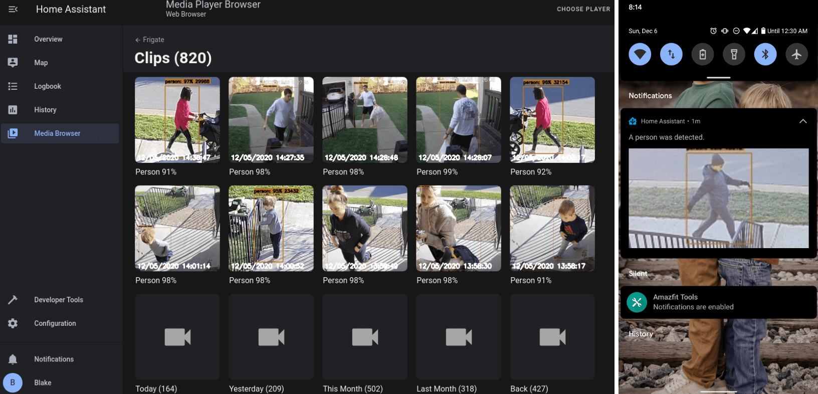Viewport: 818px width, 394px height.
Task: Open Developer Tools hammer icon
Action: (x=13, y=300)
